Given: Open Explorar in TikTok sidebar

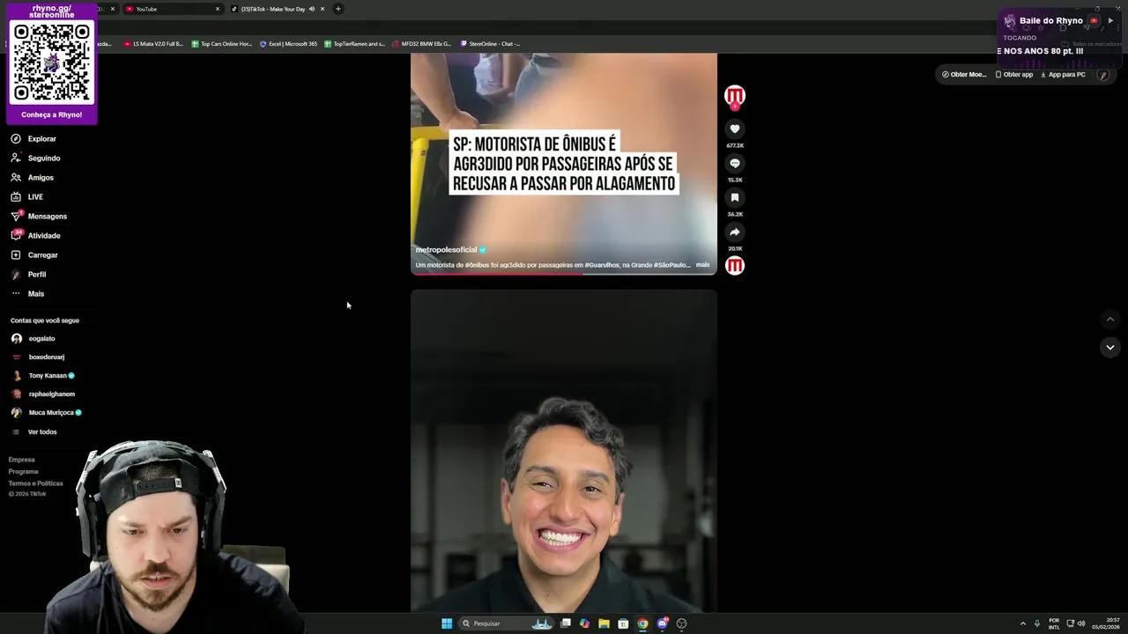Looking at the screenshot, I should pyautogui.click(x=34, y=139).
